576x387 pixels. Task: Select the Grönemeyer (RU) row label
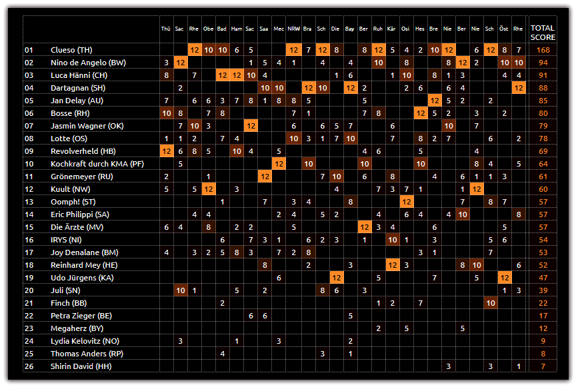(x=81, y=177)
